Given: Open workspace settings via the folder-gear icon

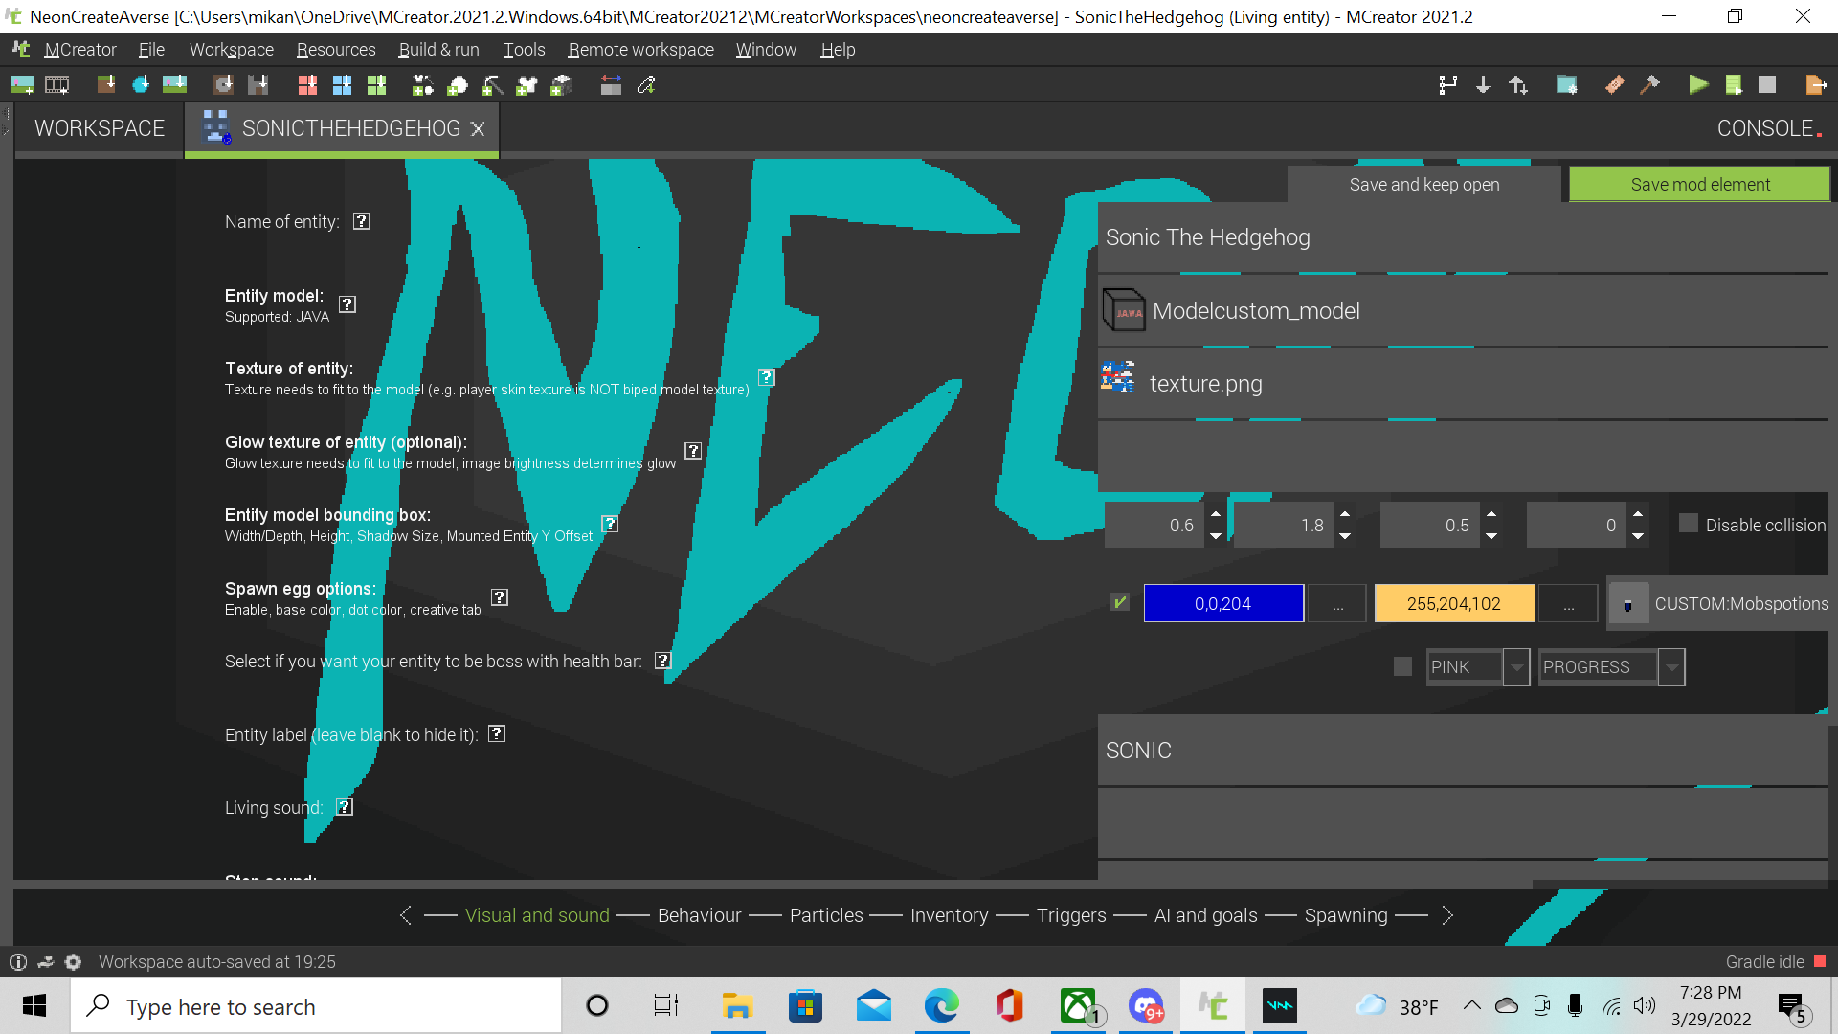Looking at the screenshot, I should [1566, 85].
